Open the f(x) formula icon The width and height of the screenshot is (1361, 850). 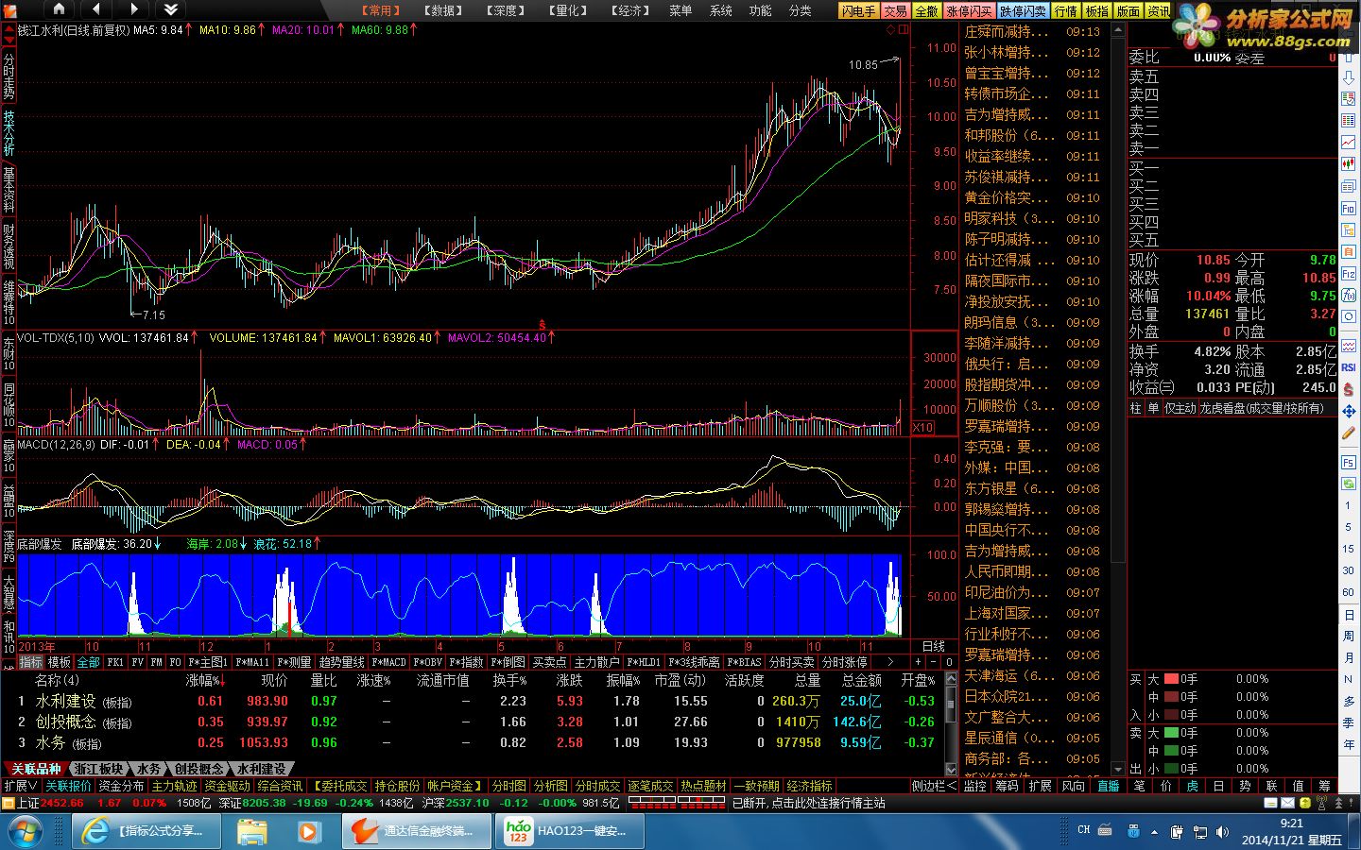pos(1349,295)
